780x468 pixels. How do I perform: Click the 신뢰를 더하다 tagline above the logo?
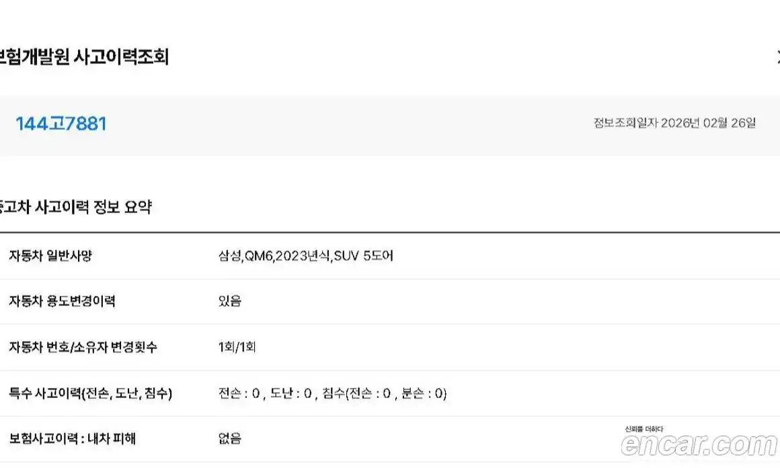[x=643, y=429]
